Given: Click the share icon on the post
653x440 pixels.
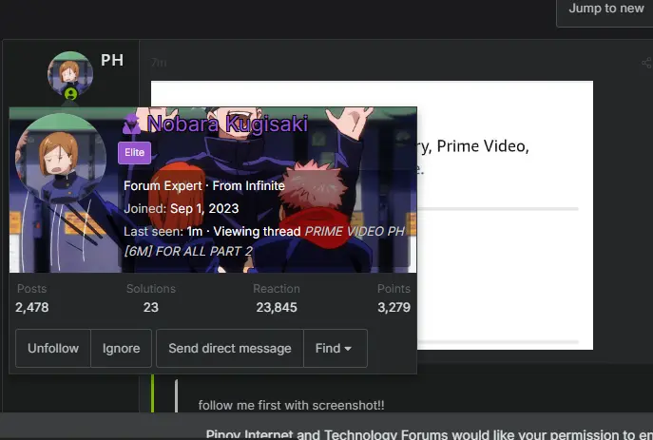Looking at the screenshot, I should 646,63.
